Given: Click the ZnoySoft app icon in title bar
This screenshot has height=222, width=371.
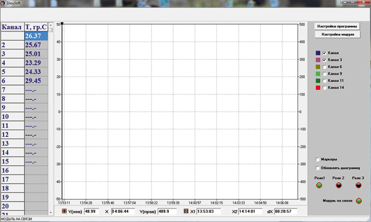Looking at the screenshot, I should [2, 3].
